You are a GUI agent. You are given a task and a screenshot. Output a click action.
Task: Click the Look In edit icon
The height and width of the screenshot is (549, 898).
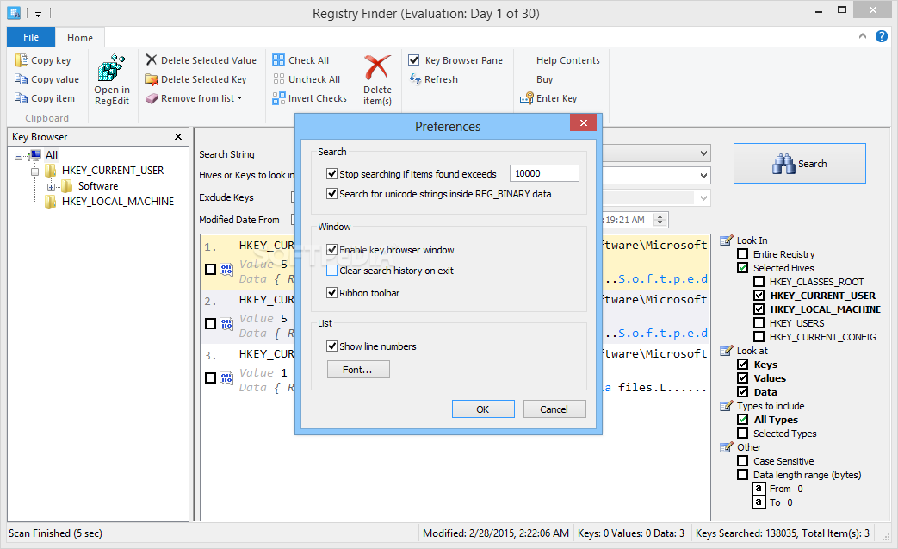[726, 240]
